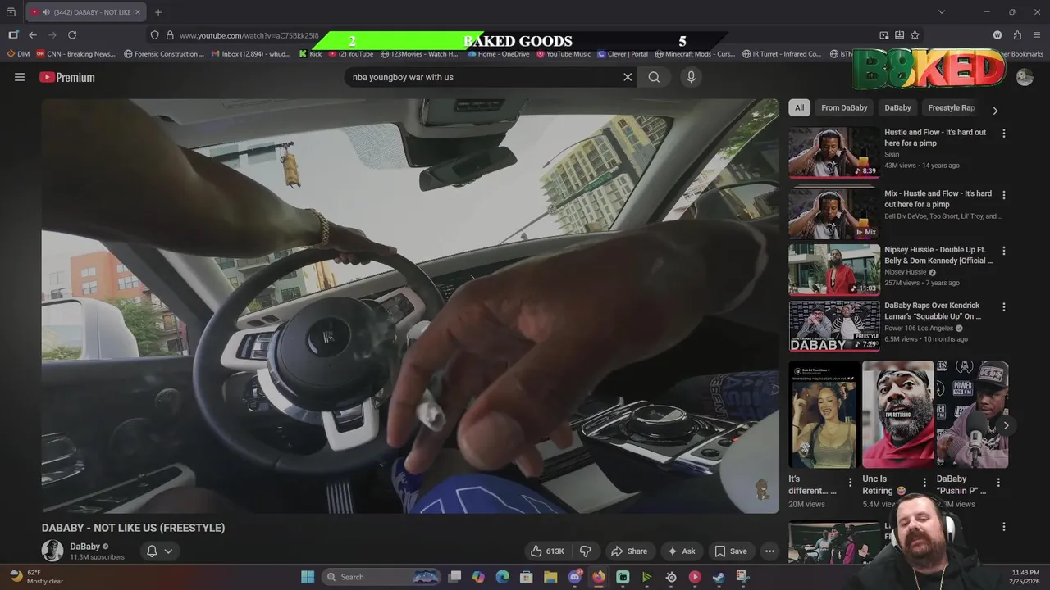Play the Mix - Hustle and Flow thumbnail
Screen dimensions: 1050x590
(834, 213)
